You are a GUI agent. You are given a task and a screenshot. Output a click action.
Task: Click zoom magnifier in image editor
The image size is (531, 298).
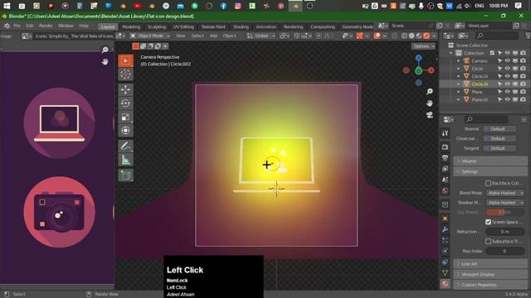105,50
